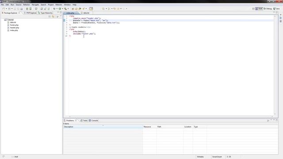Select the Tasks tab

(x=84, y=121)
